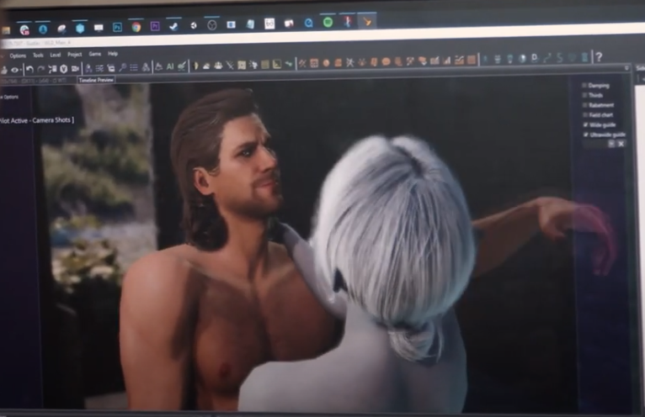Screen dimensions: 645x417
Task: Open the Project menu
Action: coord(74,55)
